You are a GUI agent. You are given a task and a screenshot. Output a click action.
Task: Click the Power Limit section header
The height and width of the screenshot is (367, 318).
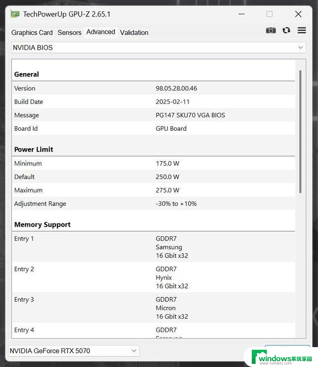tap(33, 149)
